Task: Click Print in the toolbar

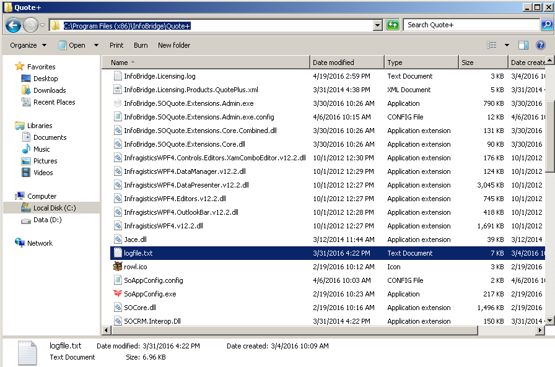Action: point(116,45)
